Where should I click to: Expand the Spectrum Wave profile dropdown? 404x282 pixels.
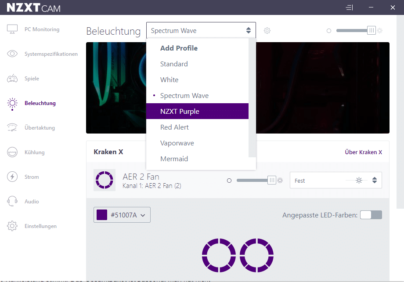pos(201,31)
